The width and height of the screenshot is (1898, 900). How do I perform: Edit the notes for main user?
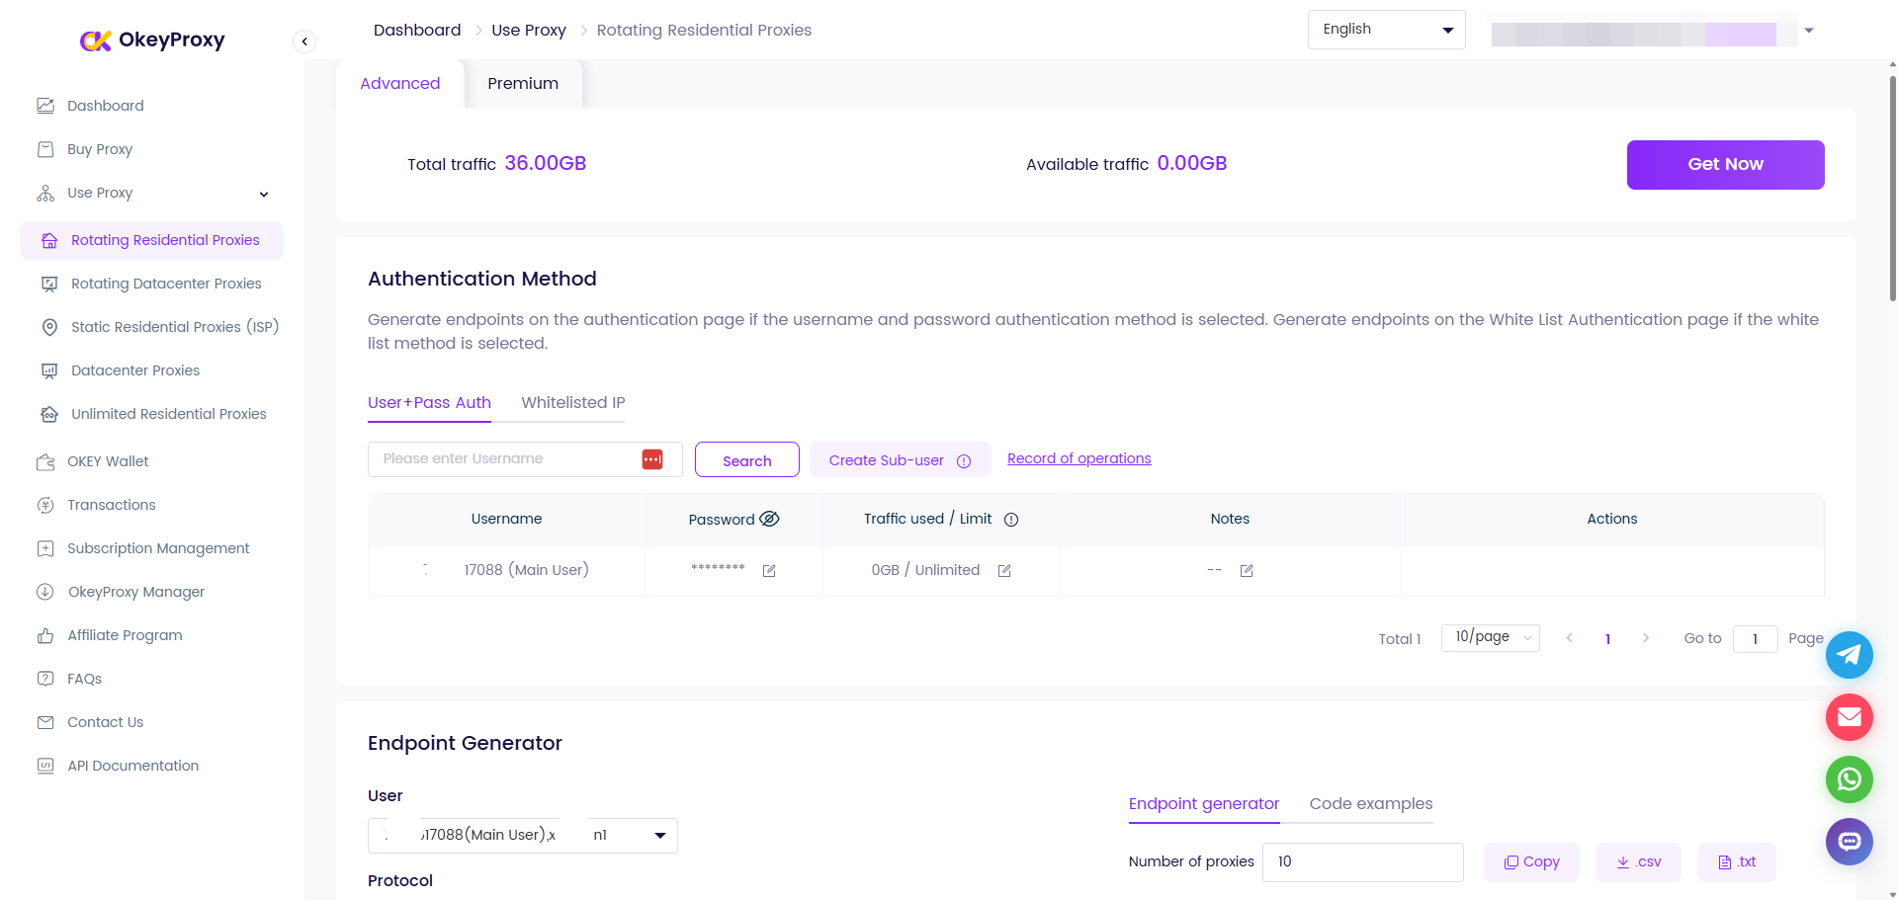coord(1247,571)
